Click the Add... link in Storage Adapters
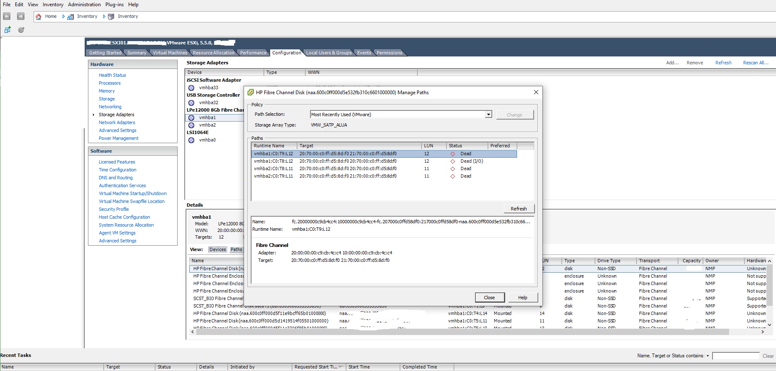Viewport: 776px width, 371px height. click(672, 63)
